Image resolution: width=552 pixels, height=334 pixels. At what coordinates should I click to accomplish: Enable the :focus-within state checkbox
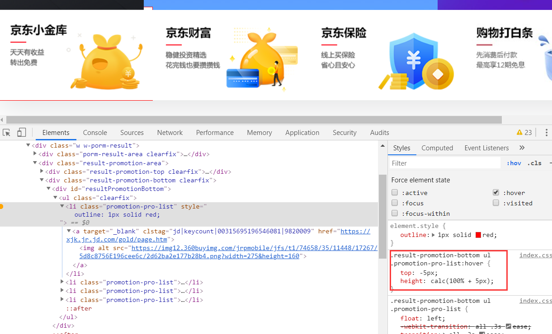[395, 213]
